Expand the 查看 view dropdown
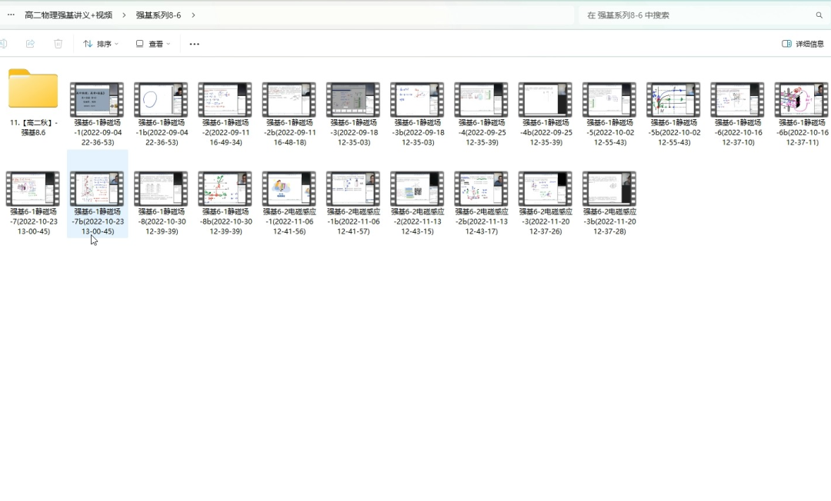 coord(153,44)
